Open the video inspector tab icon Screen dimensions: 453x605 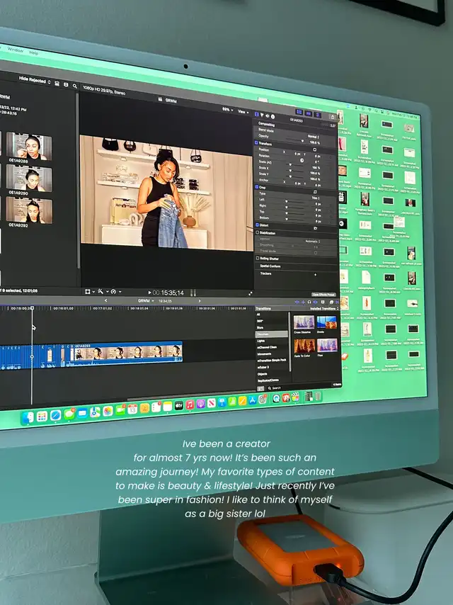257,115
